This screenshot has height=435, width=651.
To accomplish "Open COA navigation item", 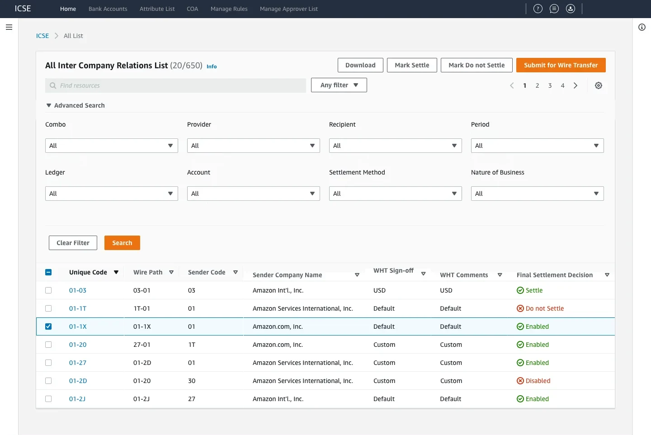I will pyautogui.click(x=193, y=9).
